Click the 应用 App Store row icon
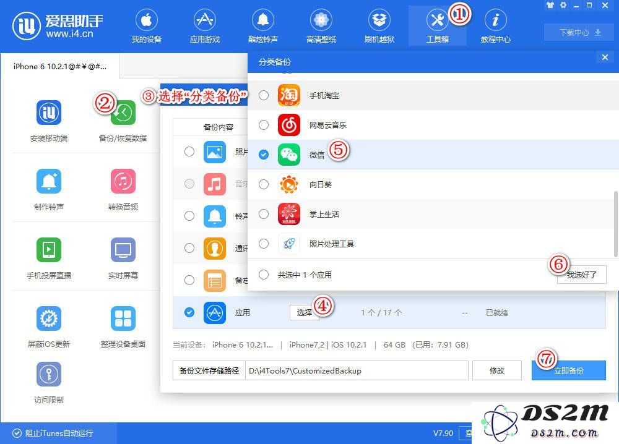619x444 pixels. pos(214,313)
